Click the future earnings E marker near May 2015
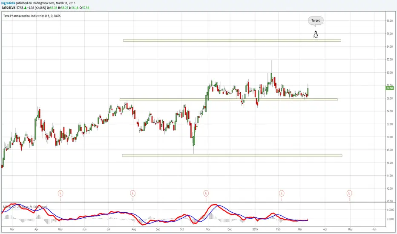This screenshot has height=234, width=397. (x=349, y=193)
